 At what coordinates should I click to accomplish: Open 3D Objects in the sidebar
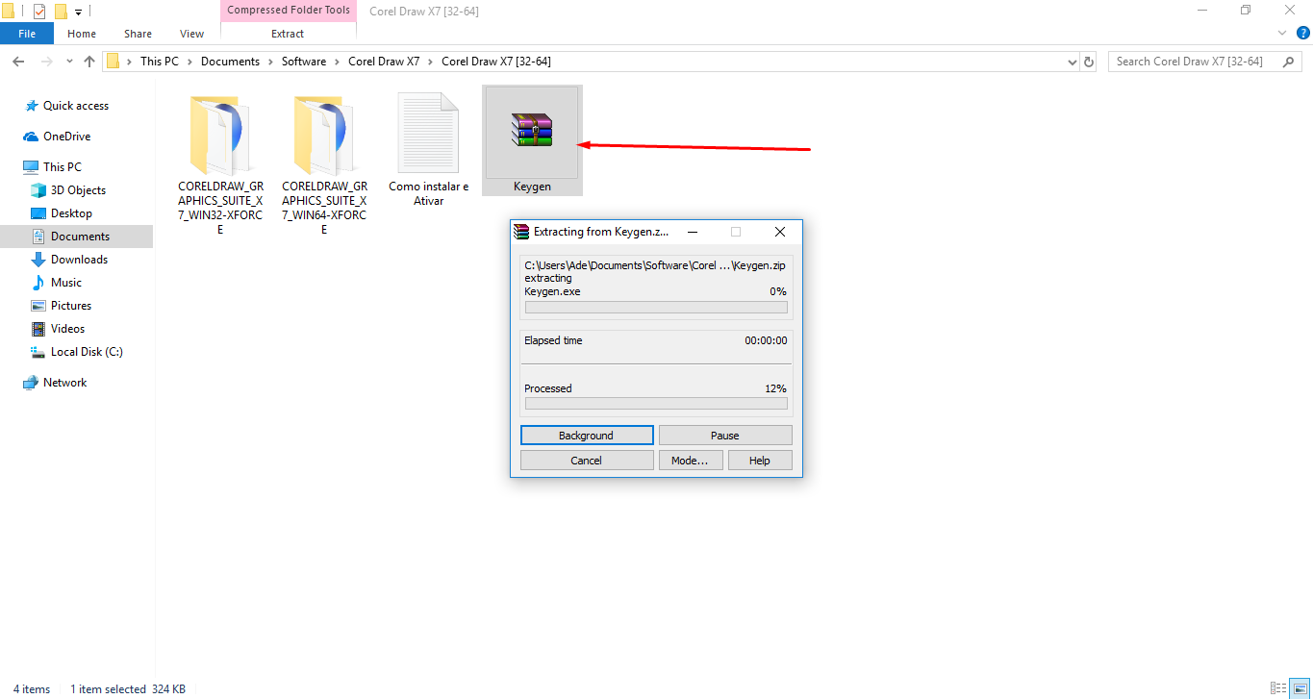77,190
